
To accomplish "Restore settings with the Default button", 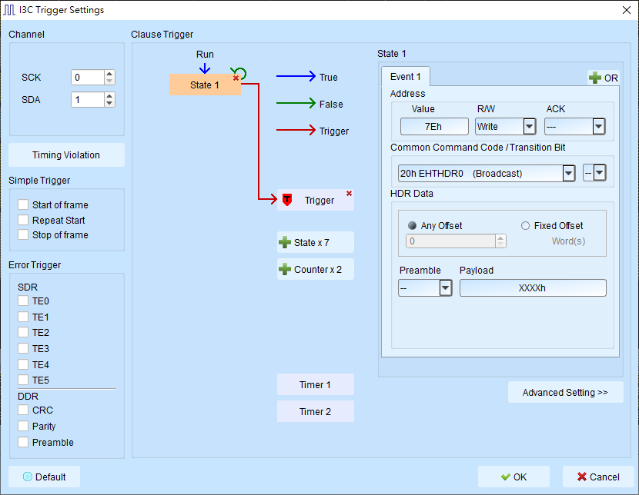I will tap(44, 477).
